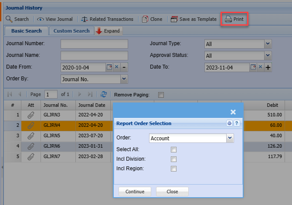This screenshot has height=205, width=292.
Task: Click the Expand button with red arrow
Action: [109, 31]
